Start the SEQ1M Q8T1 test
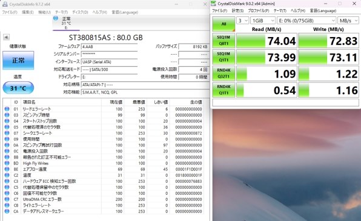The width and height of the screenshot is (361, 221). click(224, 41)
